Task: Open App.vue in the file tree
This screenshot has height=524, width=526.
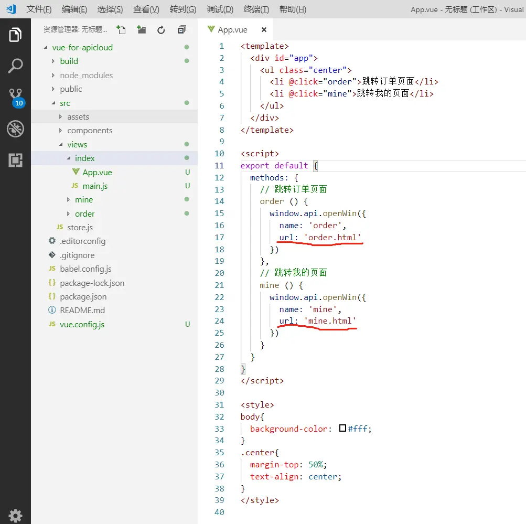Action: (x=98, y=172)
